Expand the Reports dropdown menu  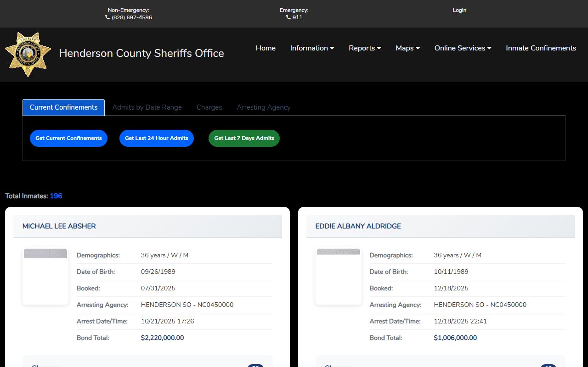(x=365, y=48)
